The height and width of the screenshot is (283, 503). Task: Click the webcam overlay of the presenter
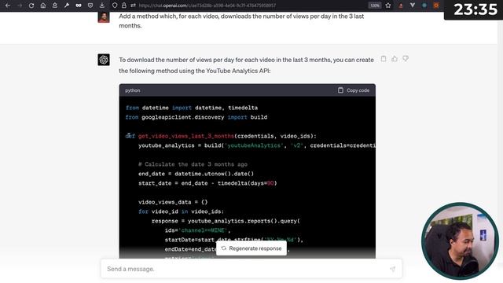pos(460,241)
